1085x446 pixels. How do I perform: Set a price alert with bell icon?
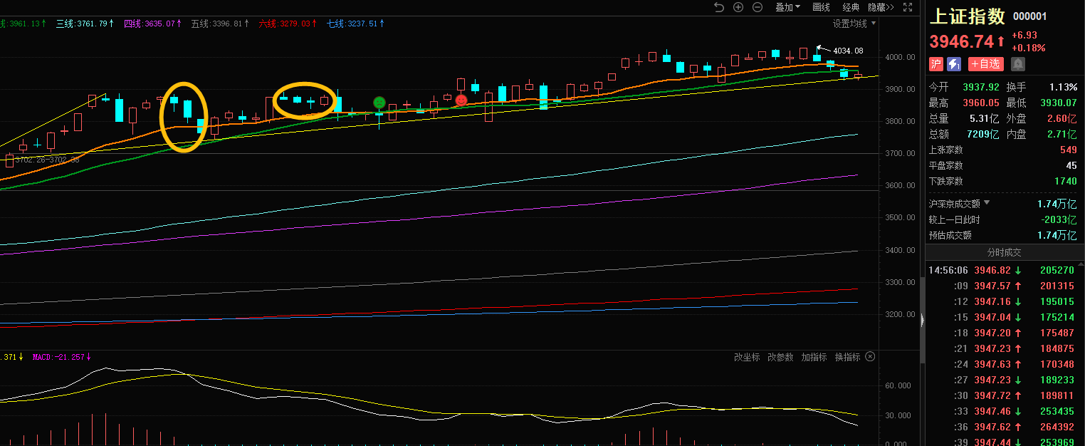[x=1018, y=64]
